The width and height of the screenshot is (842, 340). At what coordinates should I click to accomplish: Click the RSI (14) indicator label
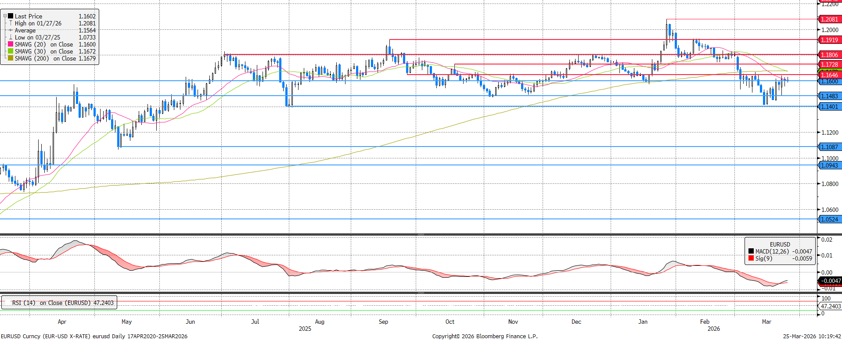tap(24, 303)
